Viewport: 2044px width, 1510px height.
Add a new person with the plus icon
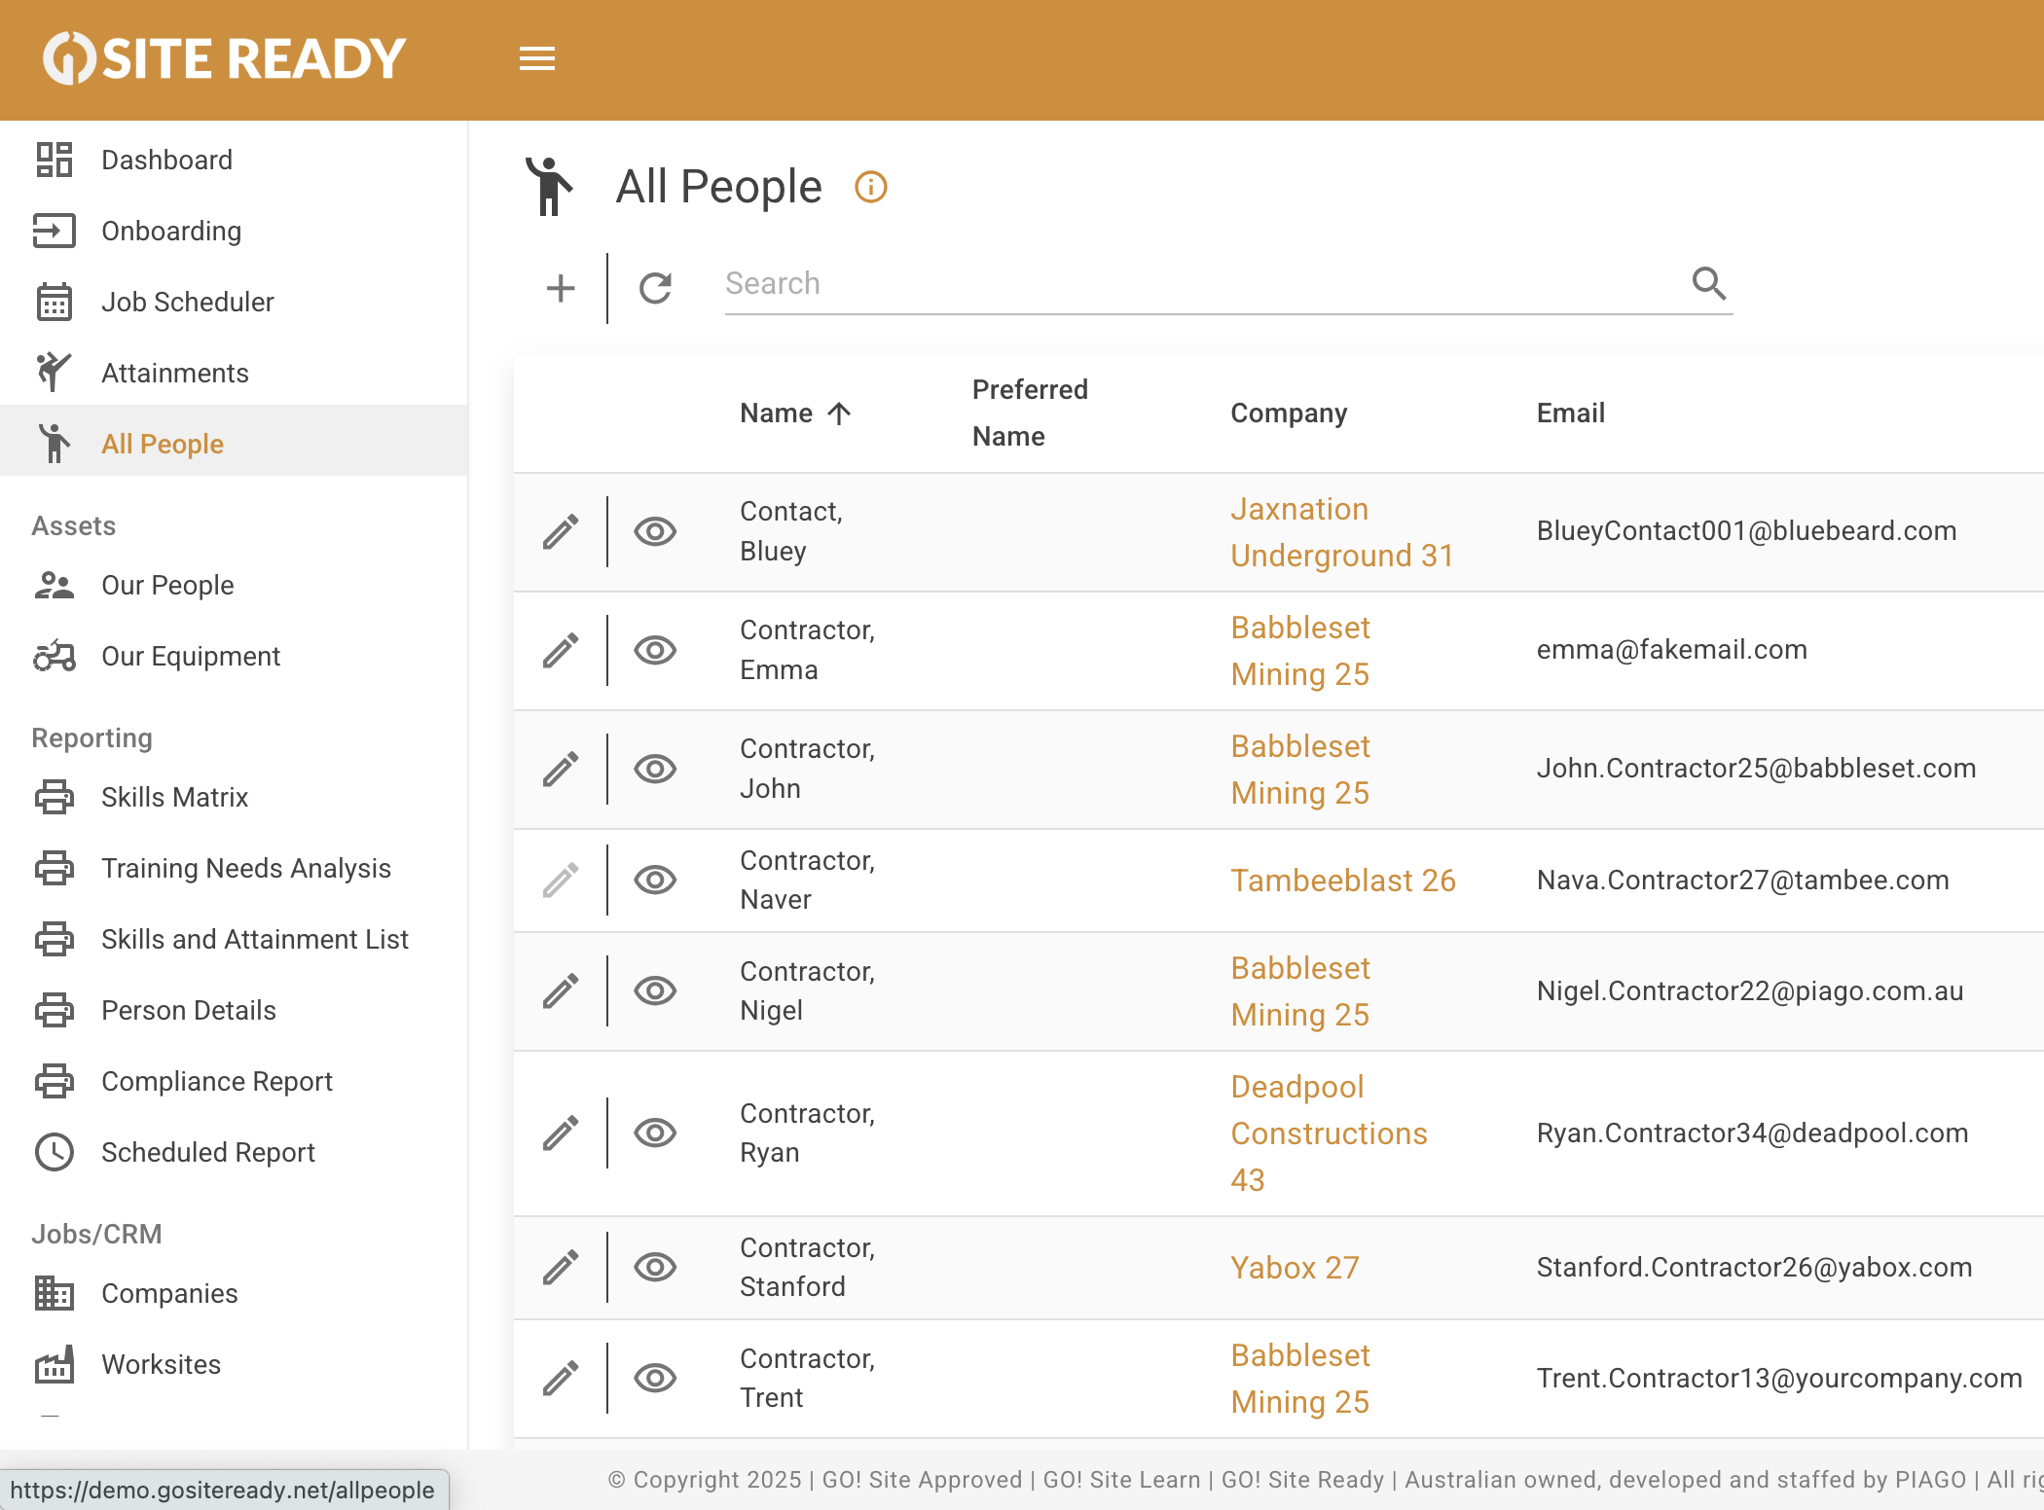pos(561,288)
